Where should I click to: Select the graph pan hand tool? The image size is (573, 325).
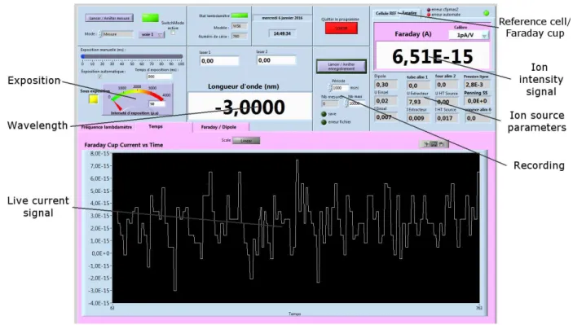pyautogui.click(x=442, y=144)
